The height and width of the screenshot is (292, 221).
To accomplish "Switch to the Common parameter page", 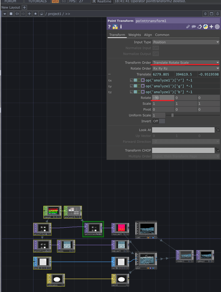I will [x=162, y=35].
